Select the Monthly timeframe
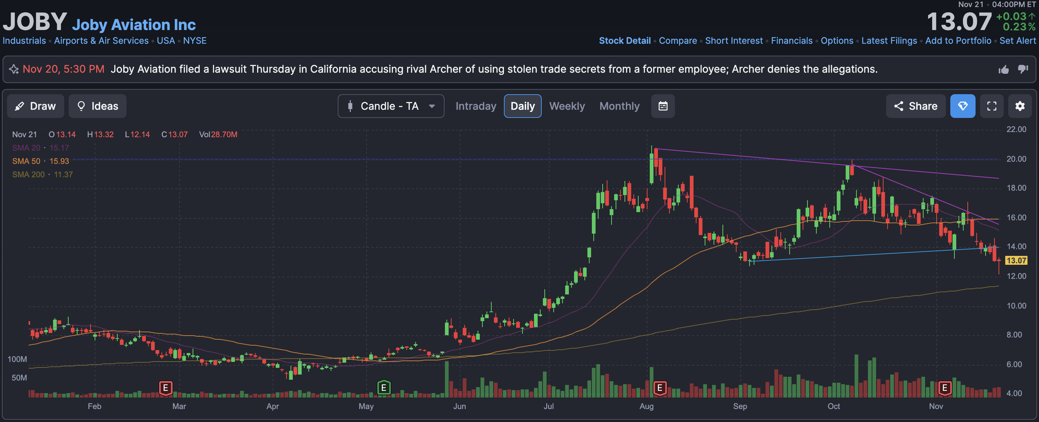The height and width of the screenshot is (422, 1039). pos(619,106)
